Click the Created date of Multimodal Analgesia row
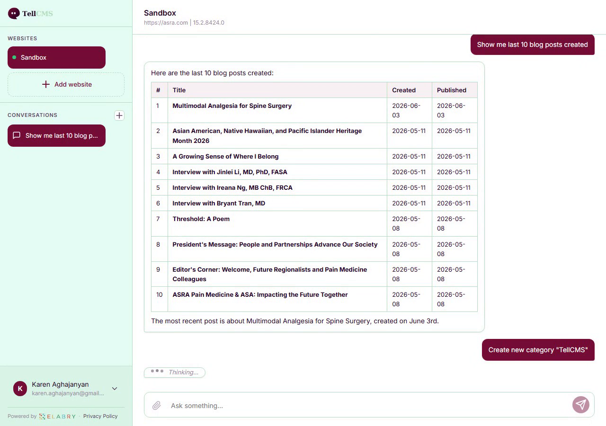This screenshot has width=606, height=426. click(x=406, y=110)
